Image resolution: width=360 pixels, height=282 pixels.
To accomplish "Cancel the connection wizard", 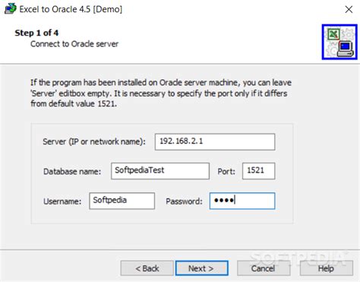I will tap(264, 268).
